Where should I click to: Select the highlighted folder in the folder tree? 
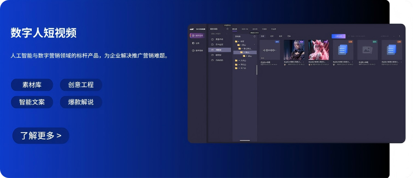pos(245,52)
